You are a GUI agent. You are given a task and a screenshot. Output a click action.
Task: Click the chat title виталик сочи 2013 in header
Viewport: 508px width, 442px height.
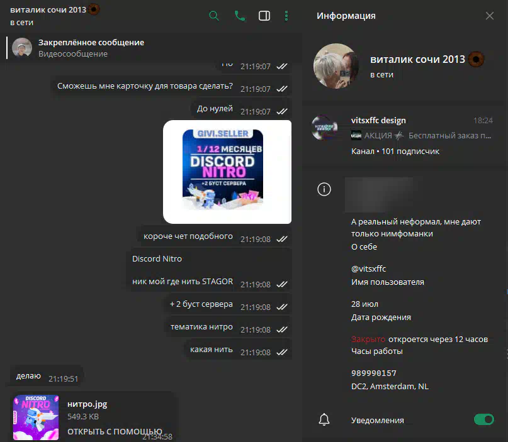[x=48, y=9]
